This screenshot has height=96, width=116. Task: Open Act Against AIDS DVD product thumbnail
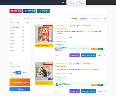click(x=44, y=34)
